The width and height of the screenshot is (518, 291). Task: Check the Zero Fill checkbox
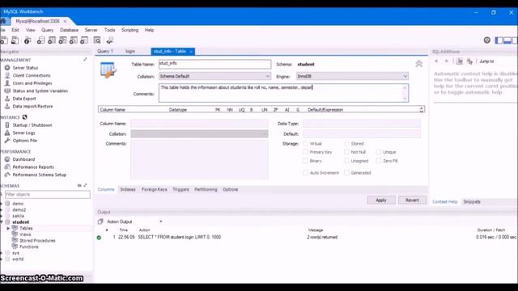[379, 161]
